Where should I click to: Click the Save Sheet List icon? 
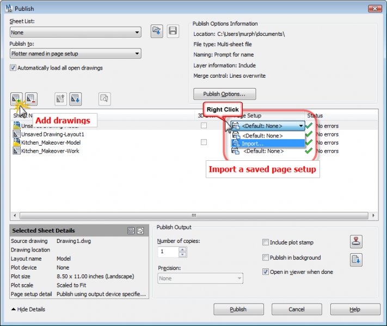(173, 31)
